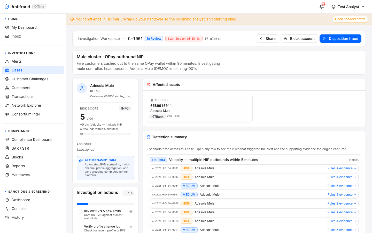The height and width of the screenshot is (233, 372).
Task: Click the Detection summary document icon
Action: (149, 137)
